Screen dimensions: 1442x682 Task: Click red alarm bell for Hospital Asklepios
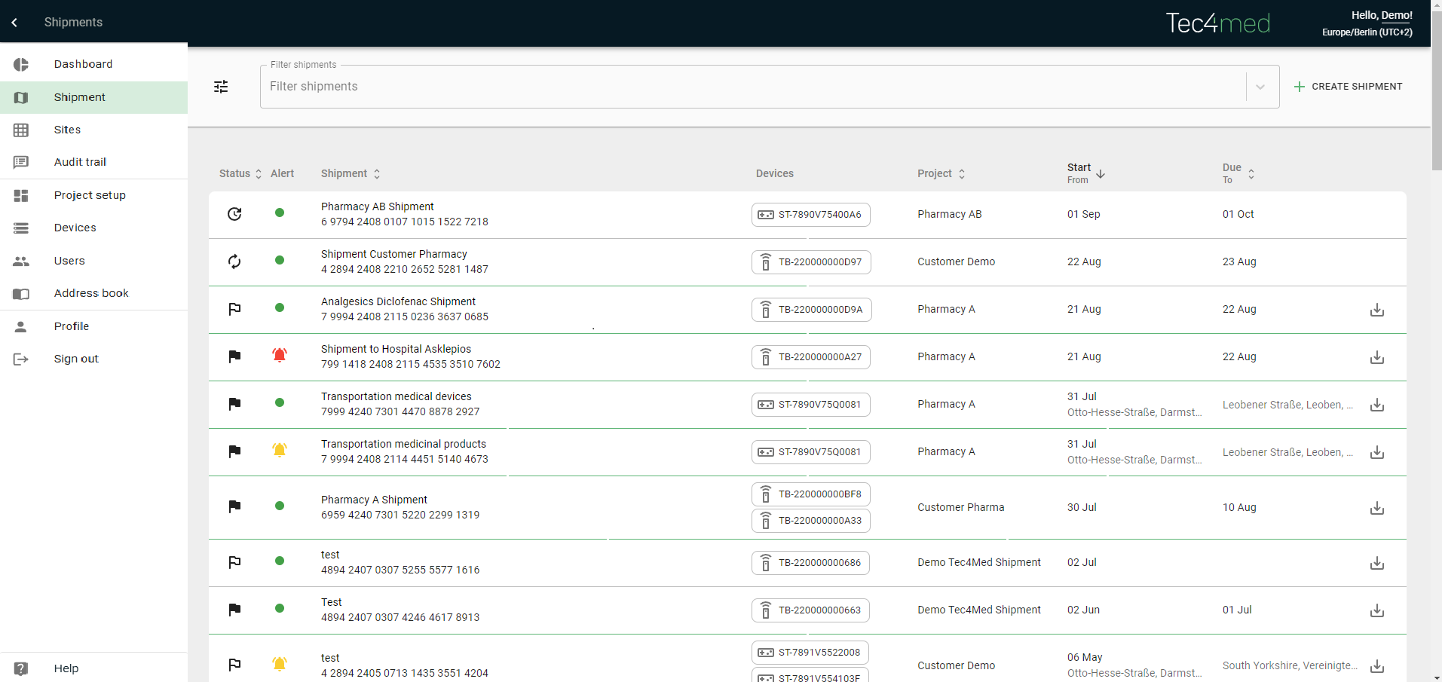click(x=280, y=356)
